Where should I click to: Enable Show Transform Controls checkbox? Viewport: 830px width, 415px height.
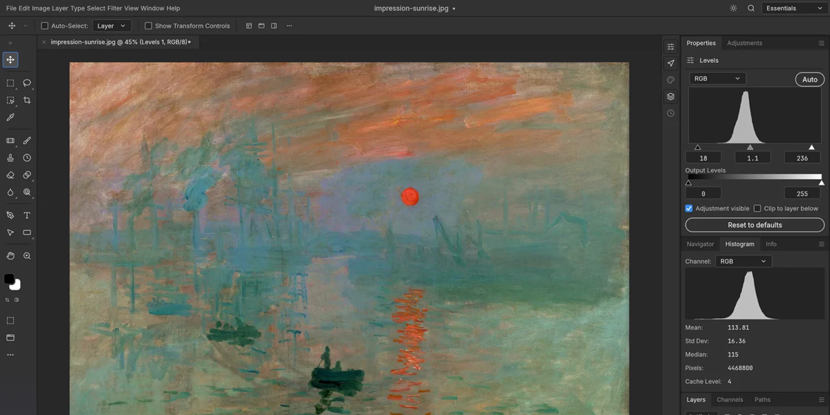pyautogui.click(x=148, y=26)
